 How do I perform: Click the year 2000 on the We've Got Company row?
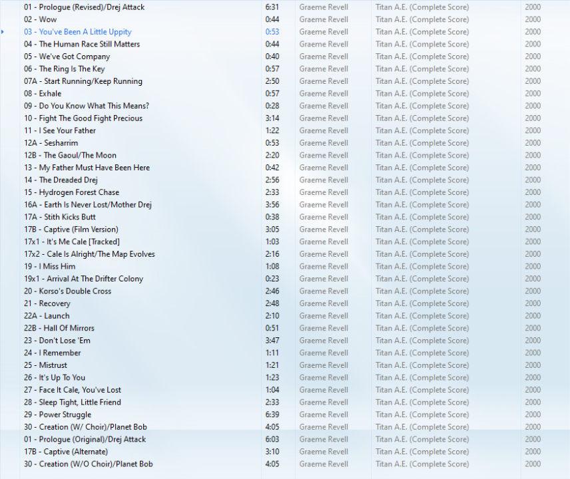(x=533, y=57)
